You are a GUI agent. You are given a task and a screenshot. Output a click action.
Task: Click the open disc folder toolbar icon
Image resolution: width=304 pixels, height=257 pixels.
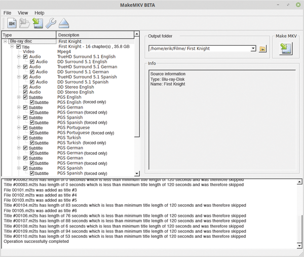click(x=25, y=23)
